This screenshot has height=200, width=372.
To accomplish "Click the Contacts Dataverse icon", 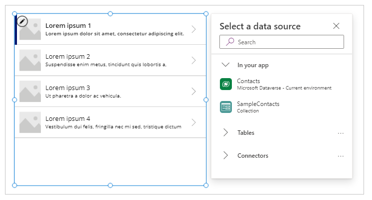I will point(226,84).
